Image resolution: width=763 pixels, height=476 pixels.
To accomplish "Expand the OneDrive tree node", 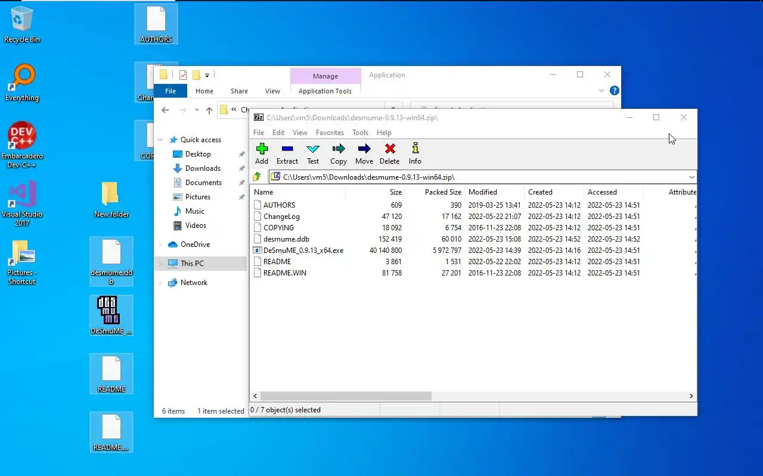I will pyautogui.click(x=160, y=245).
